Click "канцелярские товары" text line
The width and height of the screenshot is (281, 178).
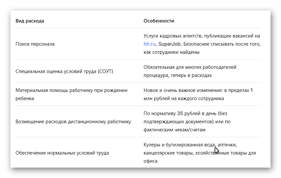coord(200,153)
